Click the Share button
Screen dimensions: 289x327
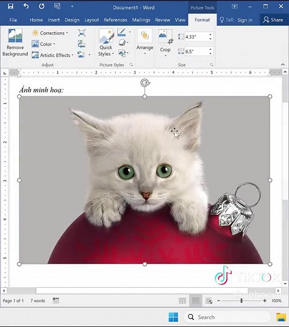[x=273, y=20]
